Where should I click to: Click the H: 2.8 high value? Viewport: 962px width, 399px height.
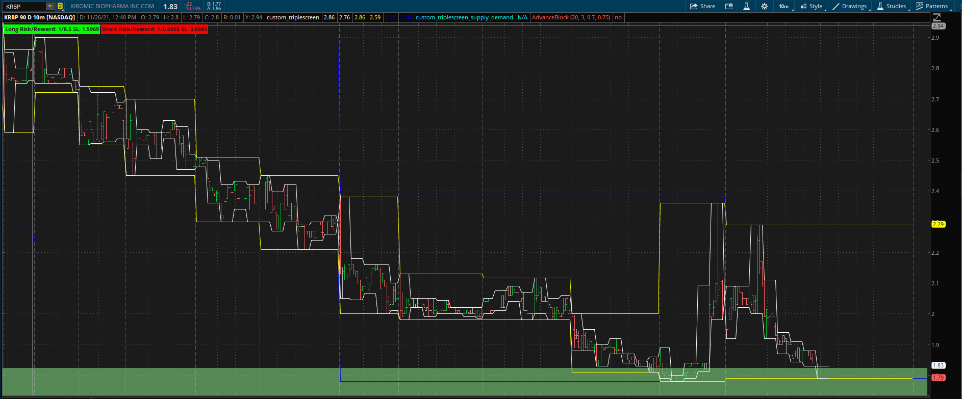click(171, 17)
